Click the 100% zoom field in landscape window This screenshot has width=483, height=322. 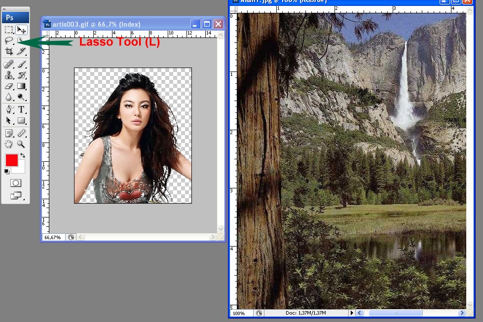pos(242,313)
